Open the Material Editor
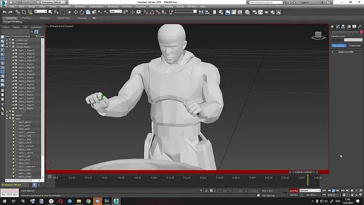The height and width of the screenshot is (205, 364). (x=247, y=12)
